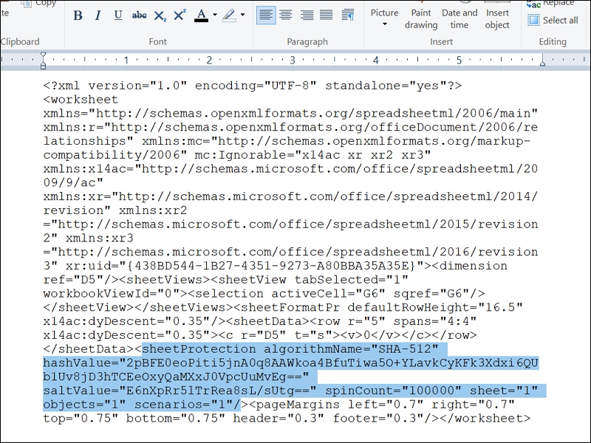
Task: Click Insert object
Action: point(497,19)
